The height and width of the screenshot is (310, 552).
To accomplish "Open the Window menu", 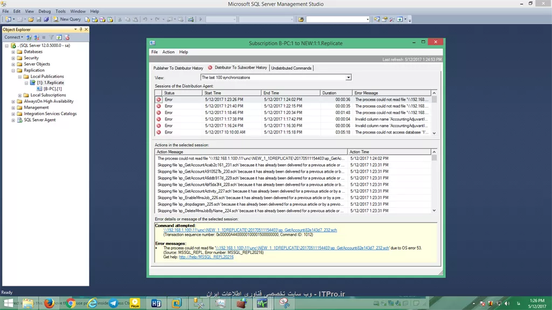I will point(78,11).
